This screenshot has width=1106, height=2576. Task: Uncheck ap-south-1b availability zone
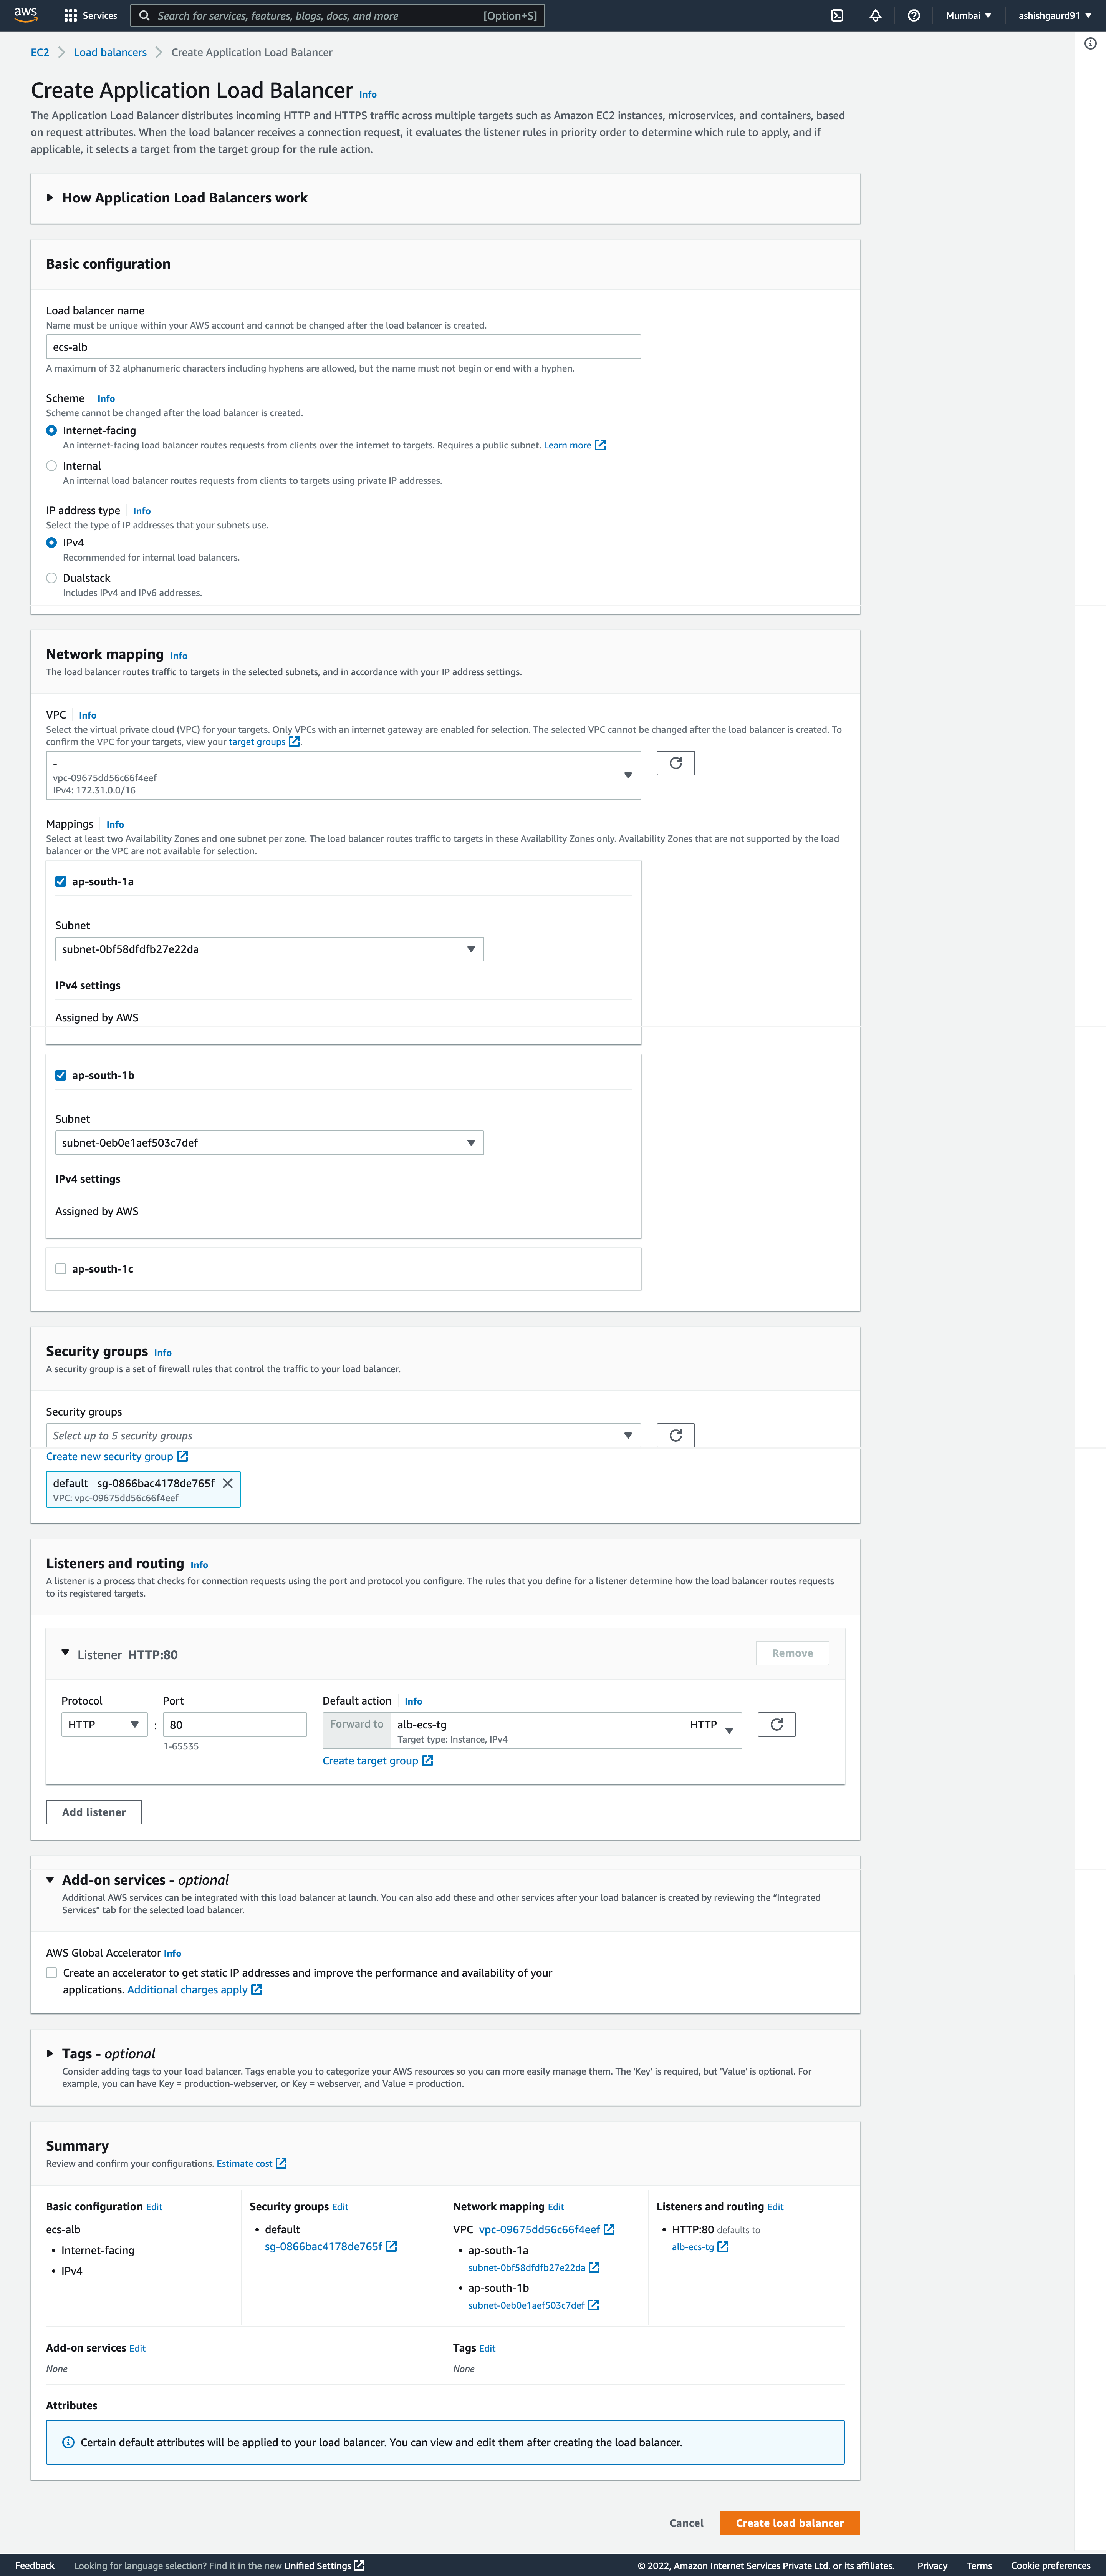point(61,1075)
